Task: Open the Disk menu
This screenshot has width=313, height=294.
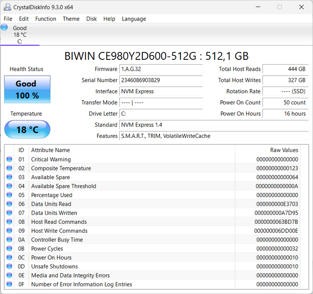Action: (x=91, y=19)
